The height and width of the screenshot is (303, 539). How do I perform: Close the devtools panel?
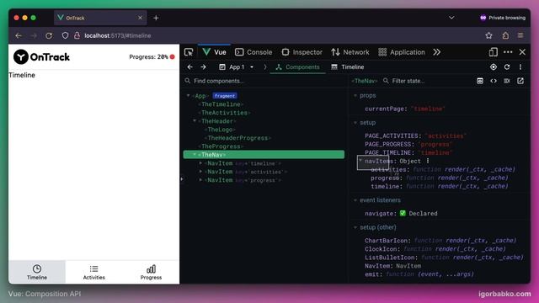click(522, 52)
